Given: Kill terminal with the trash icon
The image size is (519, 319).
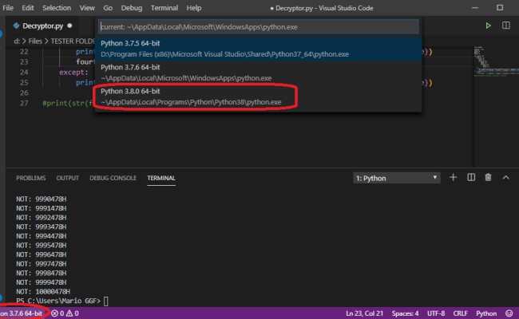Looking at the screenshot, I should [x=488, y=178].
